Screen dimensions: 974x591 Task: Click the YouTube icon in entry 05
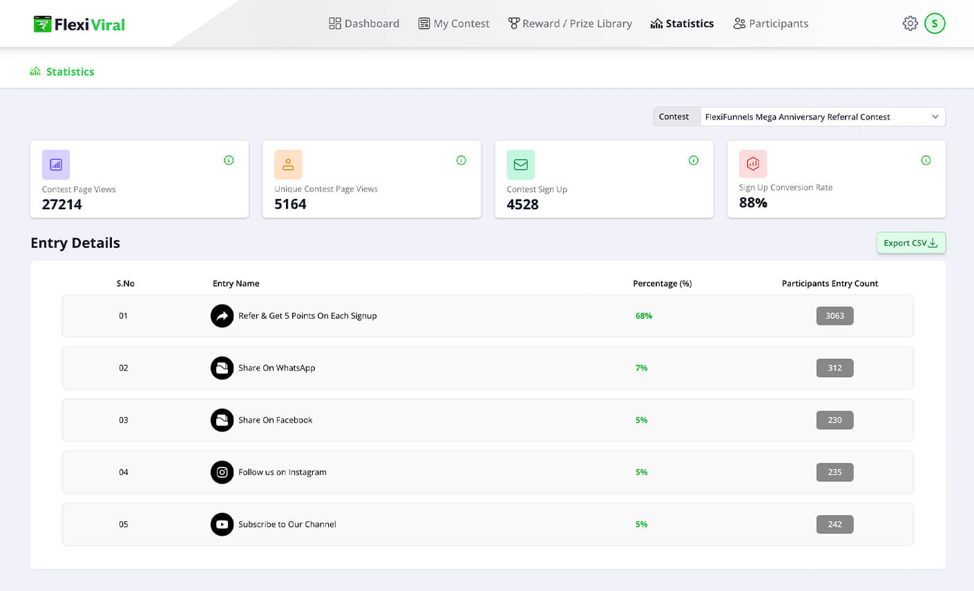click(222, 524)
